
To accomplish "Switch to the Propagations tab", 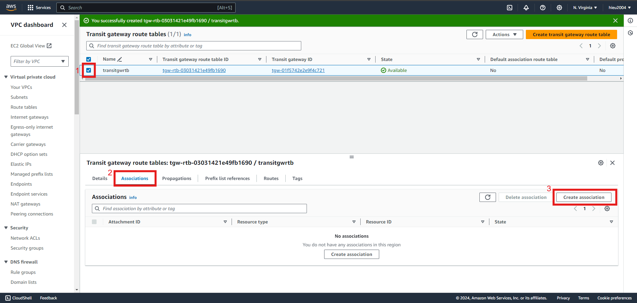I will (x=177, y=178).
